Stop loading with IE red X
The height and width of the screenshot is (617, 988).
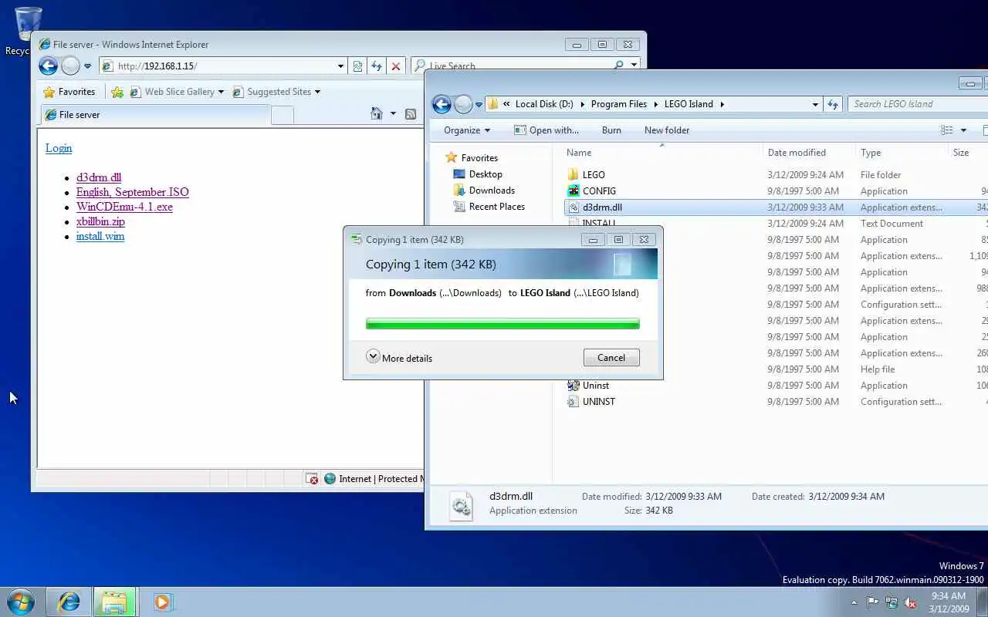pos(396,66)
